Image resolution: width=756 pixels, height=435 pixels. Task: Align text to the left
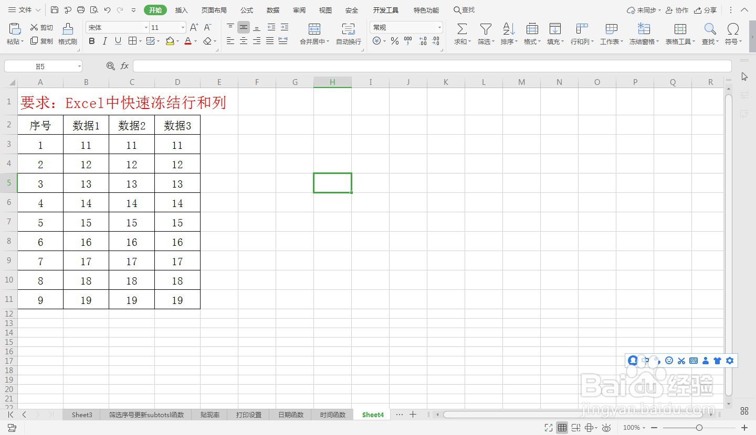pyautogui.click(x=230, y=41)
